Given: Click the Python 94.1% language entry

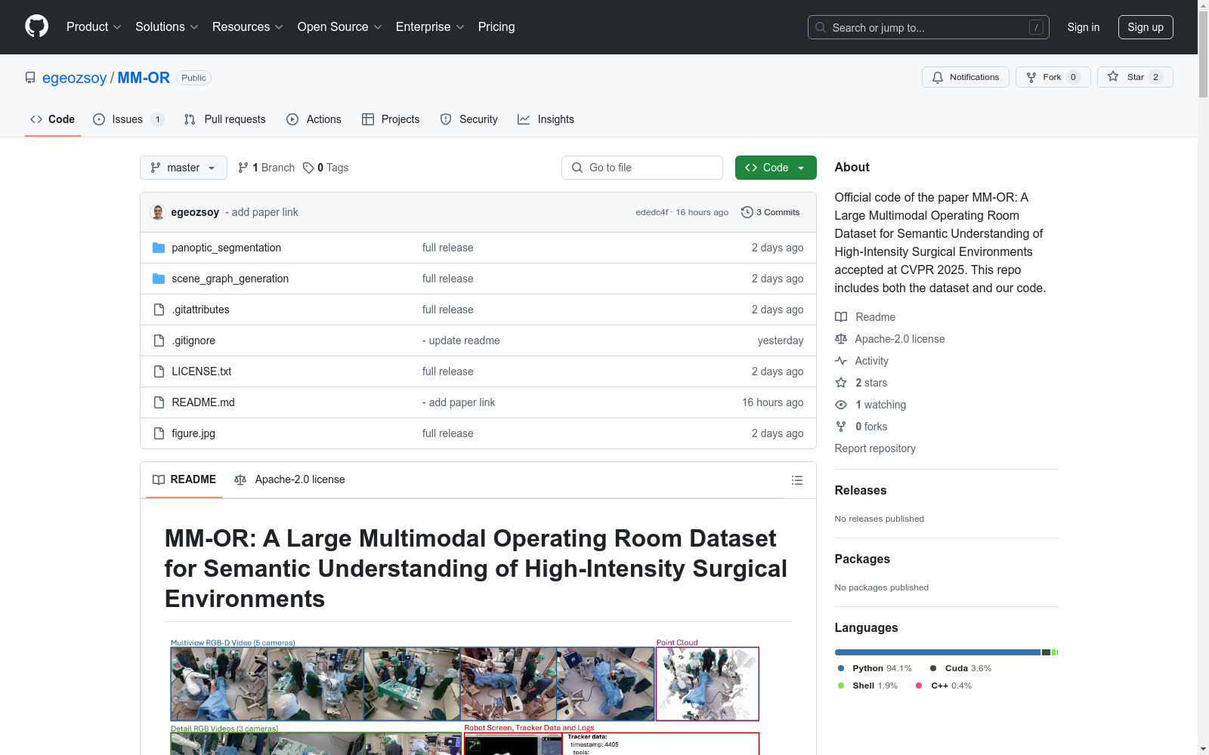Looking at the screenshot, I should point(875,668).
